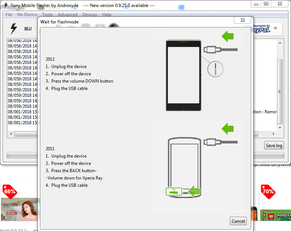Open the Tools menu
The width and height of the screenshot is (291, 231).
[x=48, y=15]
